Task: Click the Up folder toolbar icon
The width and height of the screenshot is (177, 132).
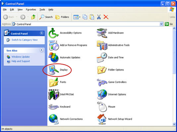Action: [x=33, y=17]
